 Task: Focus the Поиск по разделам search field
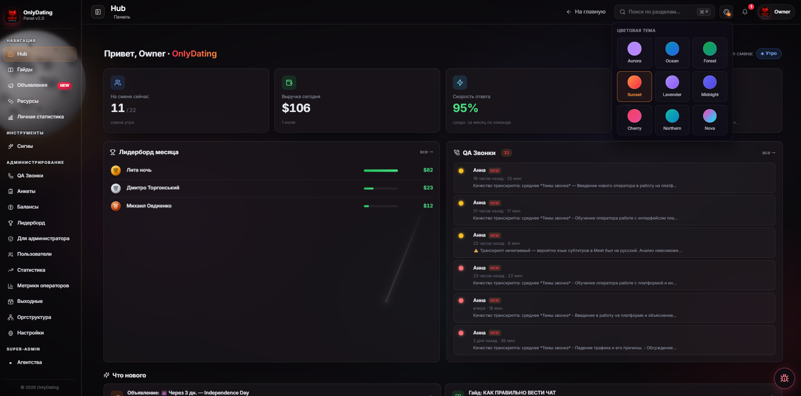pyautogui.click(x=664, y=12)
